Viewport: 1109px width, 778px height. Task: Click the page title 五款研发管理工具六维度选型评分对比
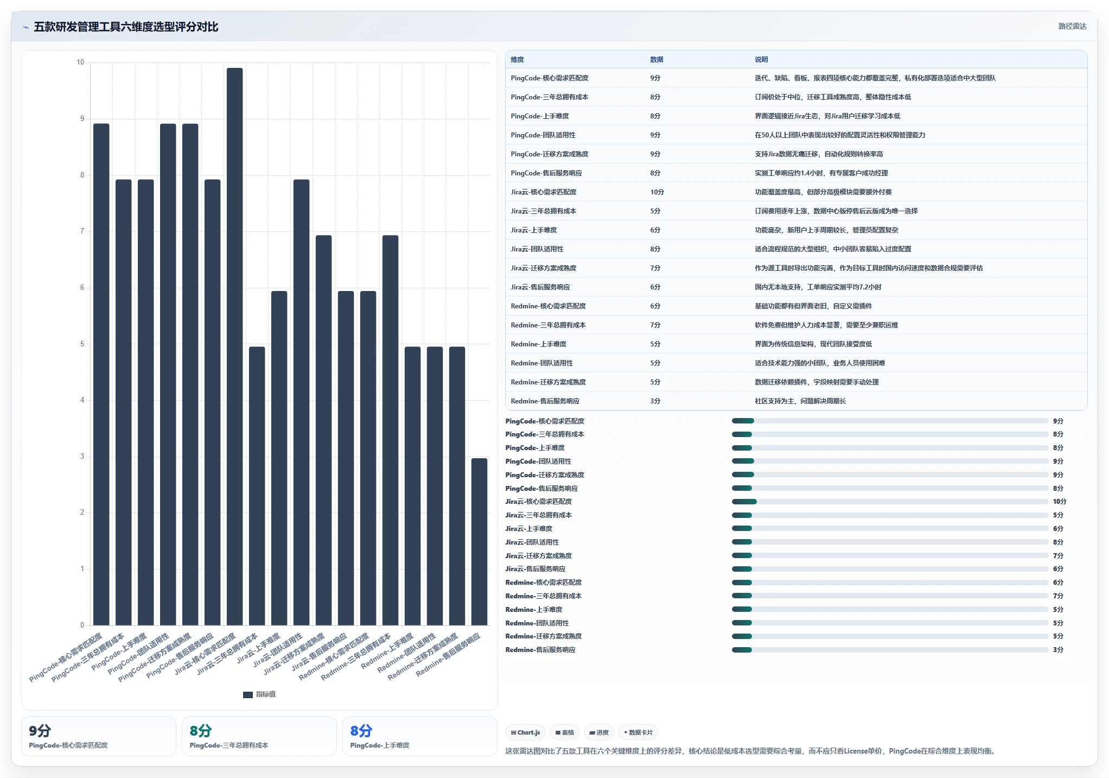pos(126,27)
